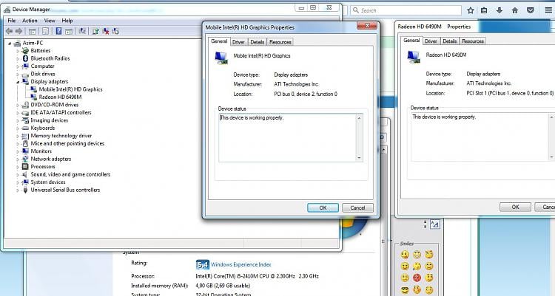Click the Mobile Intel(R) HD Graphics adapter icon in tree
Viewport: 555px width, 296px height.
point(33,89)
